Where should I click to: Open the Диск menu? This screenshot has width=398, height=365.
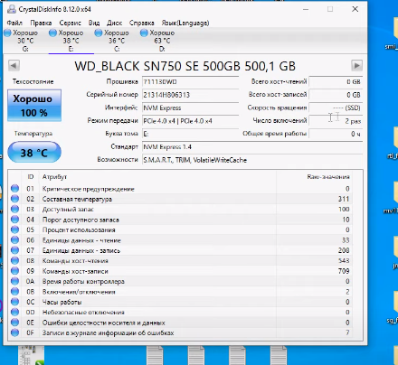tap(114, 23)
